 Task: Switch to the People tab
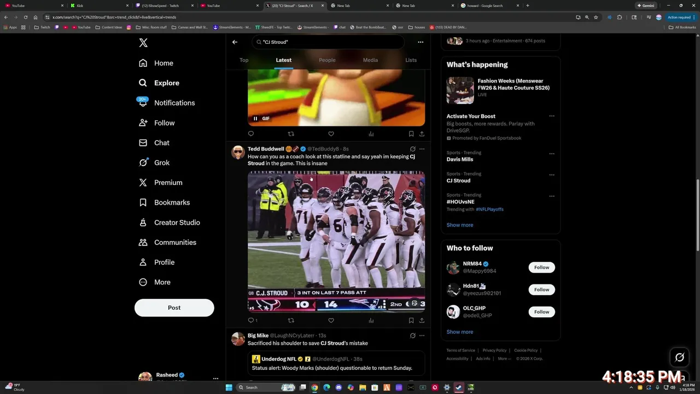point(327,60)
